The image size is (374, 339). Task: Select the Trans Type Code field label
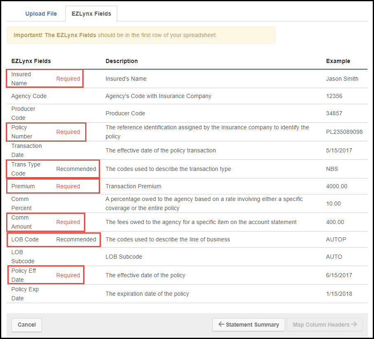pyautogui.click(x=26, y=169)
